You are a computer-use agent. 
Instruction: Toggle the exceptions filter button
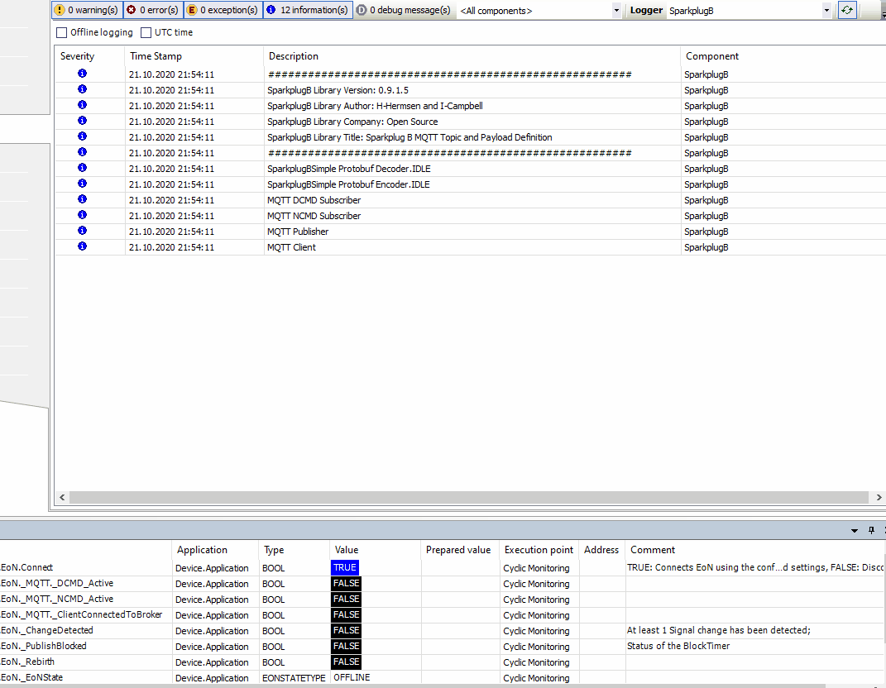pos(222,10)
